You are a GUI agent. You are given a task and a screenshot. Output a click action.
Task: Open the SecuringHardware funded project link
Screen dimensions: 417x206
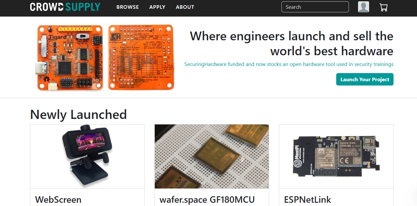tap(289, 64)
